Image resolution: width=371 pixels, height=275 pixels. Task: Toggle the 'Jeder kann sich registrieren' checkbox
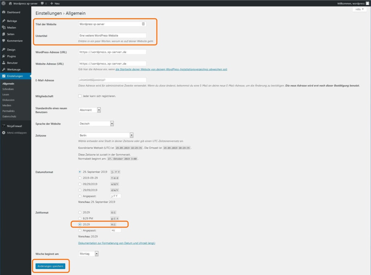coord(80,96)
